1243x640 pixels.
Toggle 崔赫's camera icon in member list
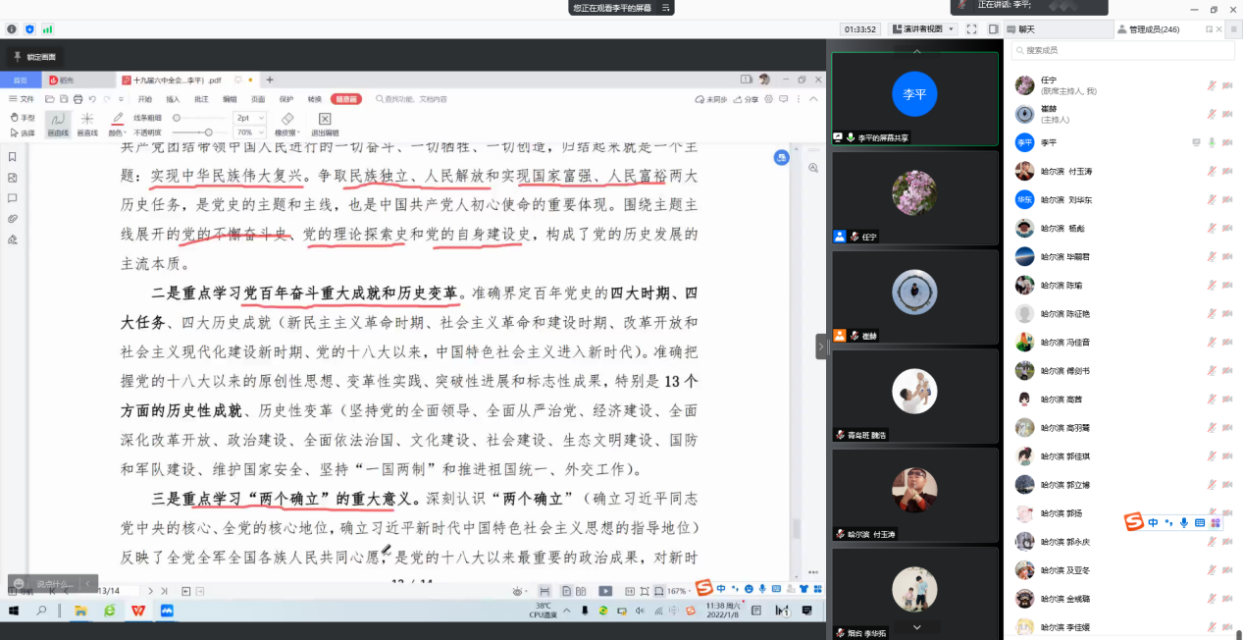coord(1227,114)
